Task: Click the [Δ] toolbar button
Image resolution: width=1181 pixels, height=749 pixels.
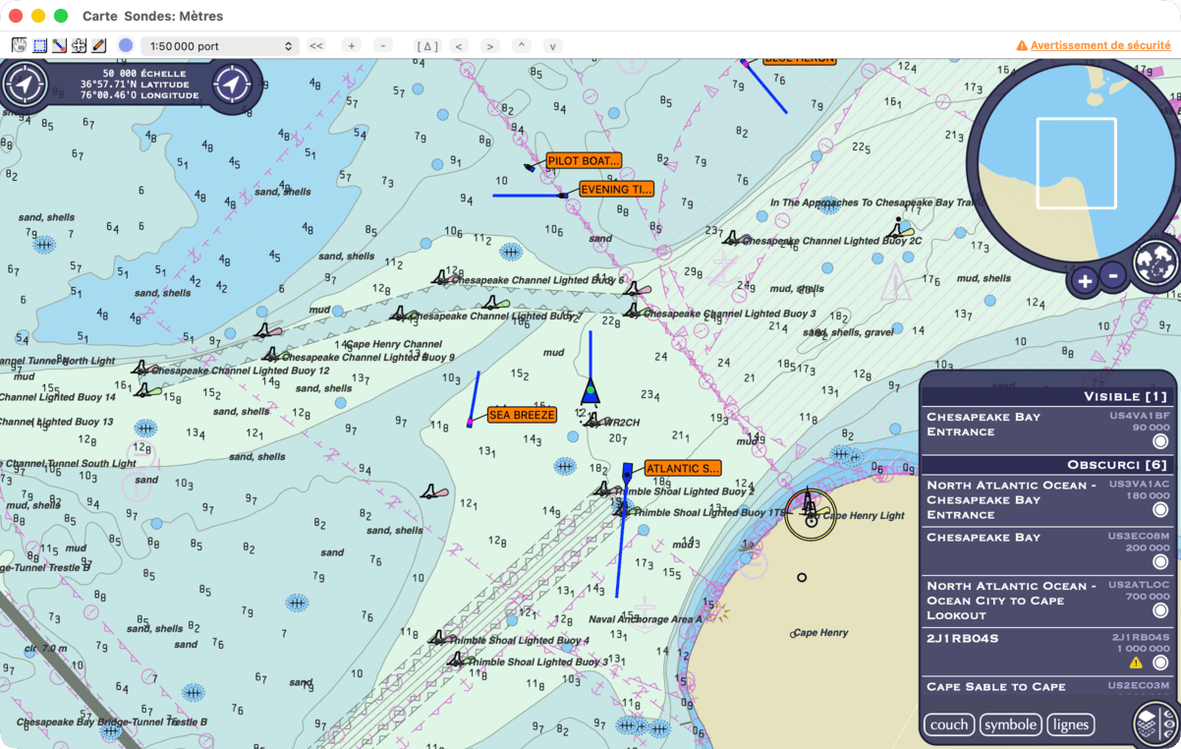Action: click(427, 46)
